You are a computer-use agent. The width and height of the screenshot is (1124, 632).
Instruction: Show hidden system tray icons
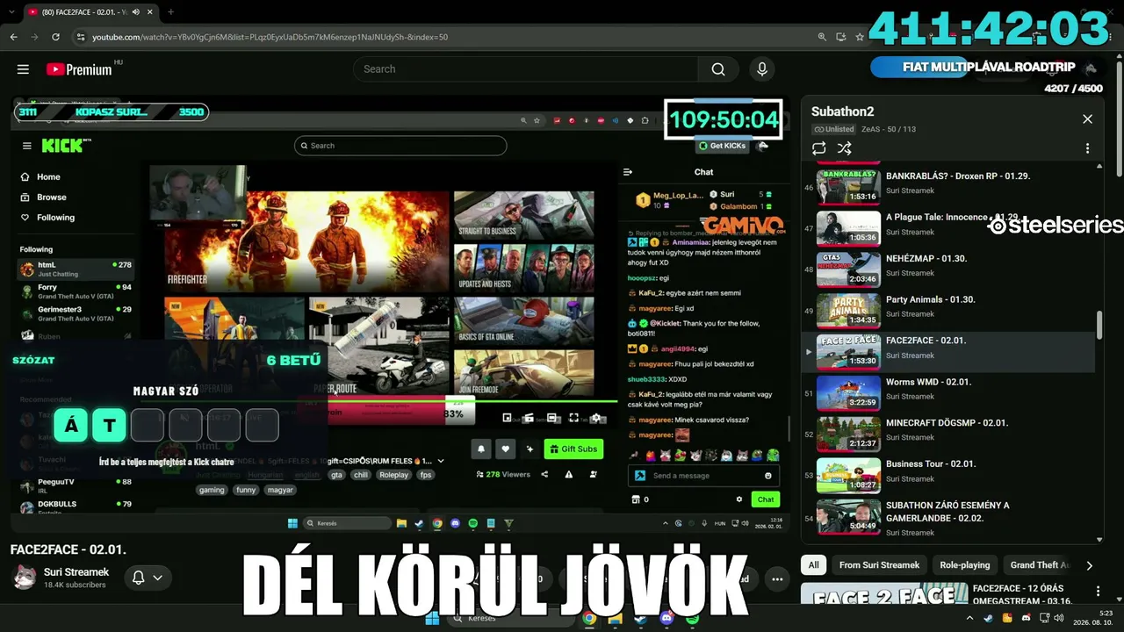tap(970, 619)
